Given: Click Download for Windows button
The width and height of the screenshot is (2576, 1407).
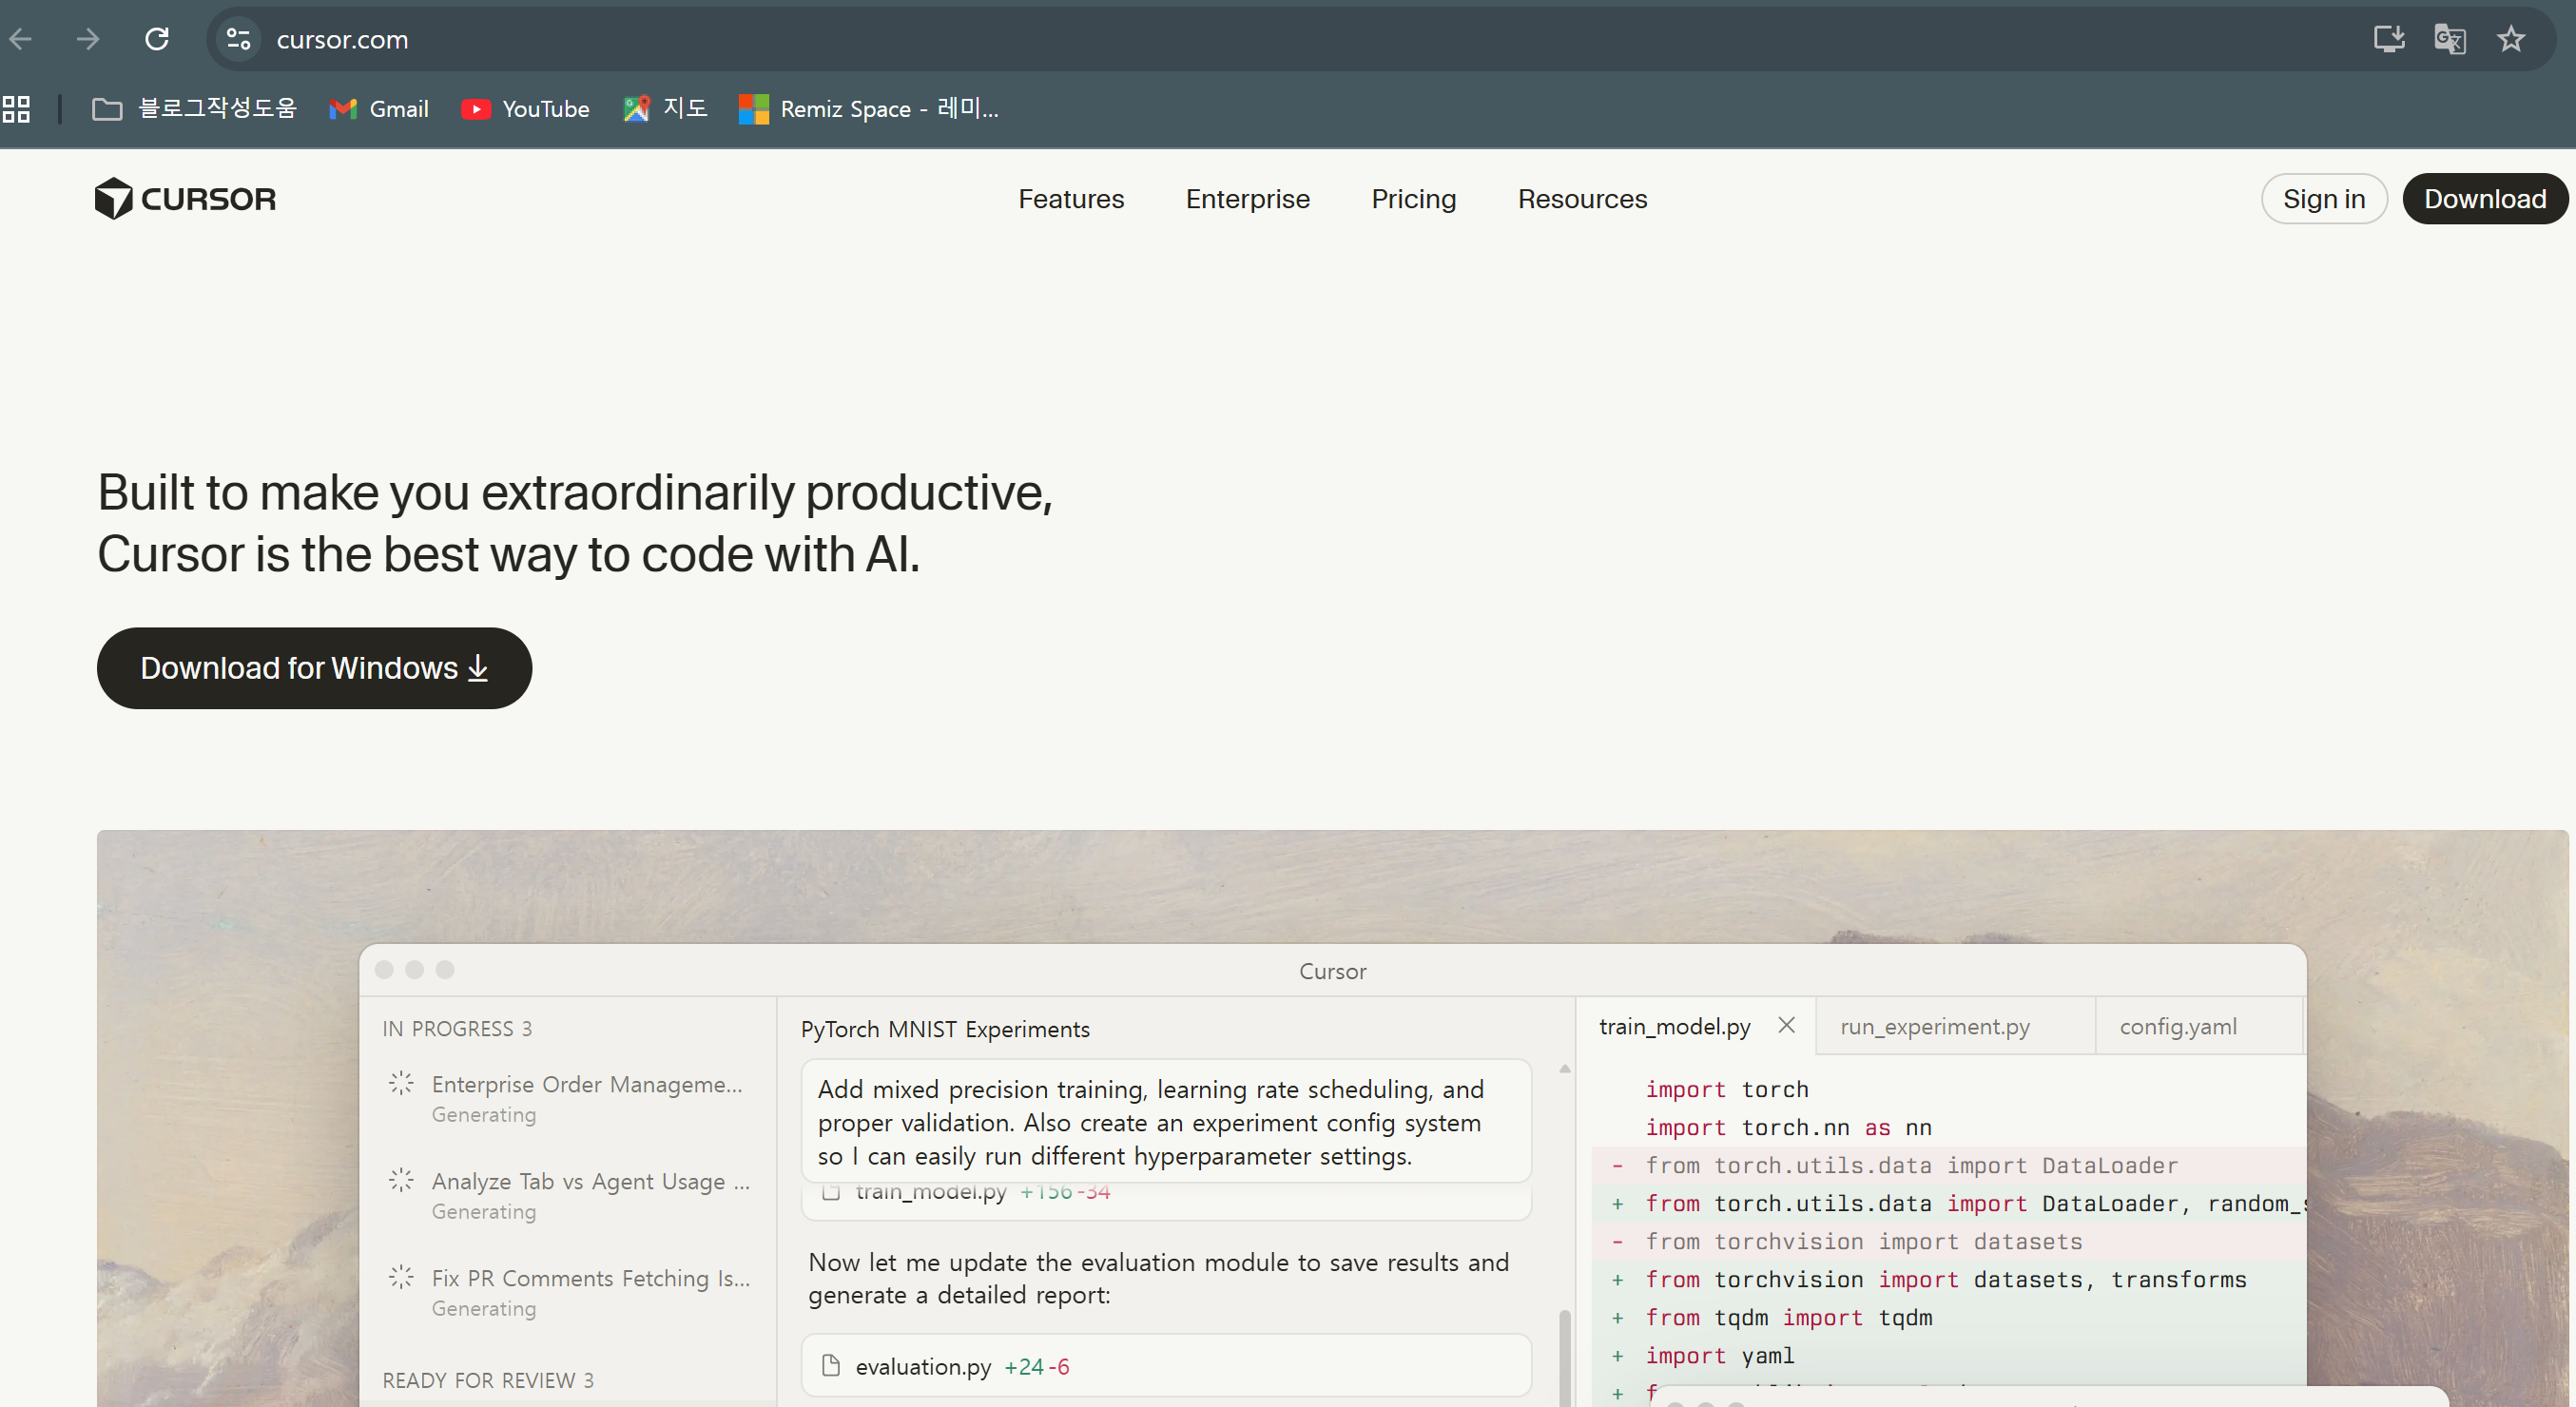Looking at the screenshot, I should 314,668.
